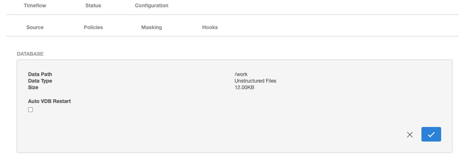Click the Auto VDB Restart label
459x159 pixels.
49,101
